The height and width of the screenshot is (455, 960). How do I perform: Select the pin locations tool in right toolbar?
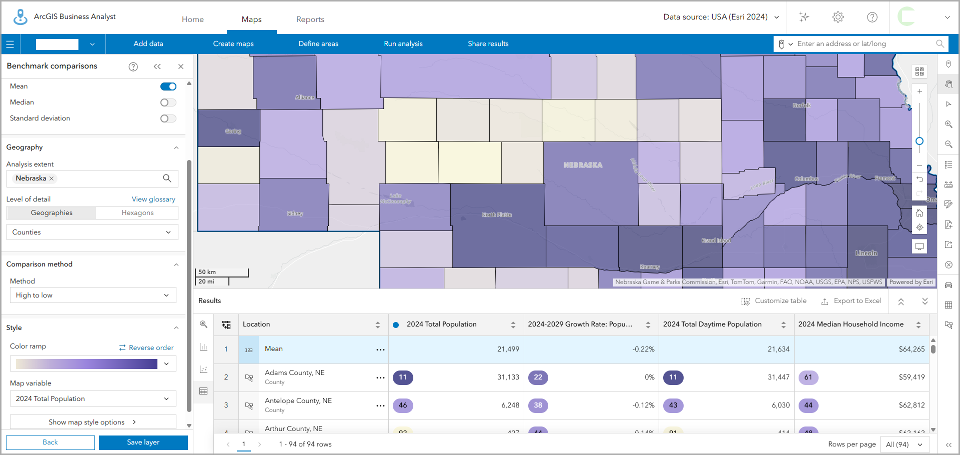pos(949,64)
